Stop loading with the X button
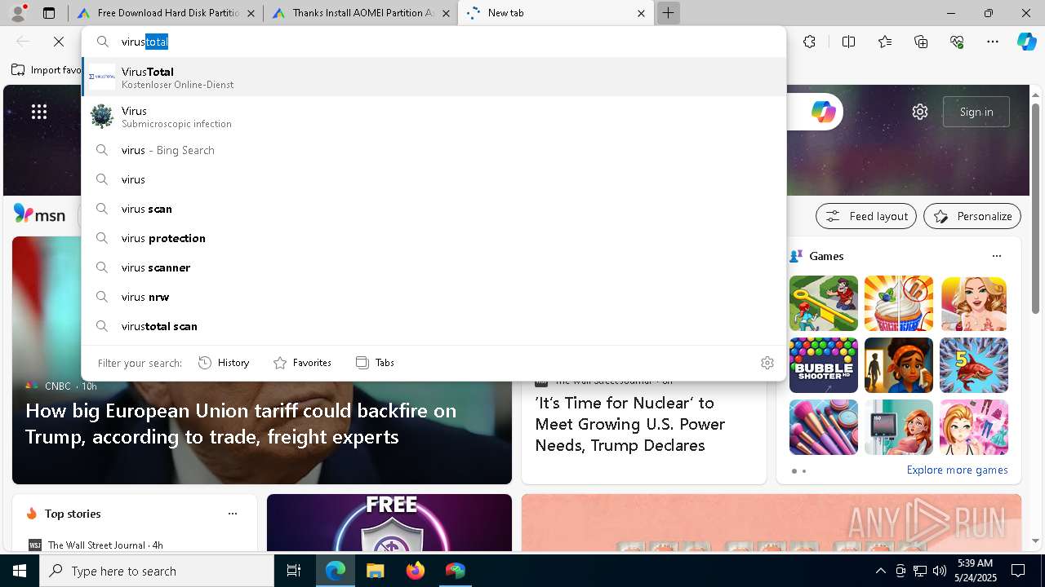This screenshot has height=587, width=1045. pyautogui.click(x=59, y=42)
